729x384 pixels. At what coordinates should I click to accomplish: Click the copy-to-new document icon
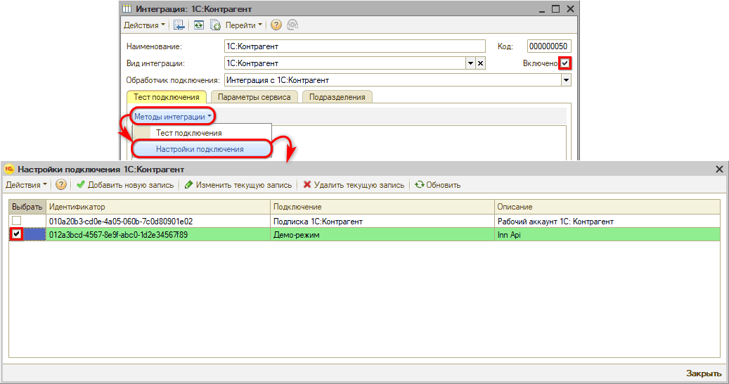tap(216, 25)
